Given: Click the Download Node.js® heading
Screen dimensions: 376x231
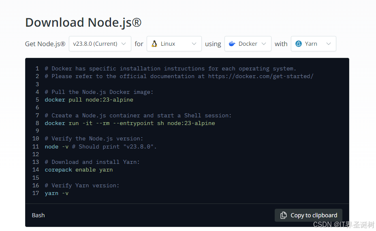Looking at the screenshot, I should tap(83, 23).
